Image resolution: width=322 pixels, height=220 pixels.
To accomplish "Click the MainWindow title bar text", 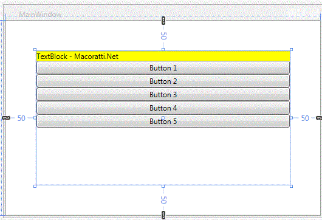I will pyautogui.click(x=40, y=15).
